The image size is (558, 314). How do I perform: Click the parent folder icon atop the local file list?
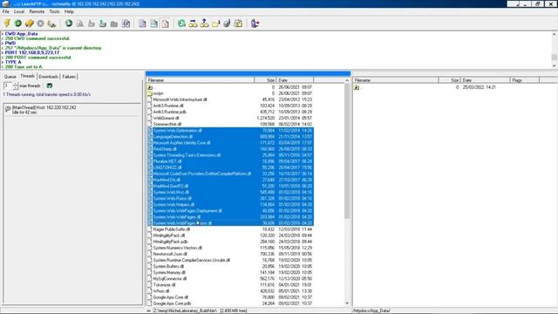(x=150, y=87)
